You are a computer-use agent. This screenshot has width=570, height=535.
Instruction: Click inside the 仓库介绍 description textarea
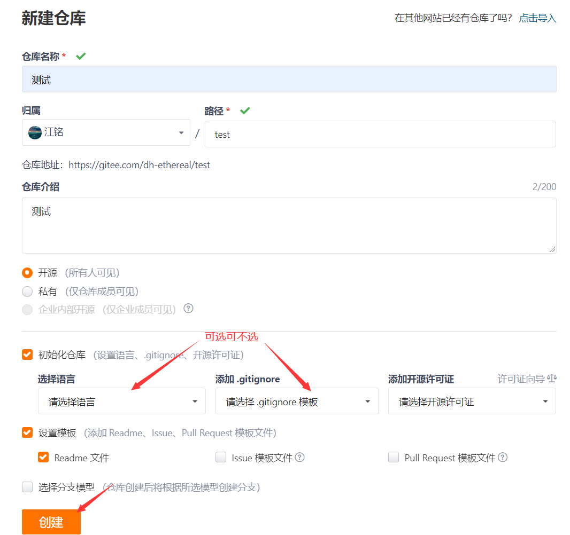point(289,224)
